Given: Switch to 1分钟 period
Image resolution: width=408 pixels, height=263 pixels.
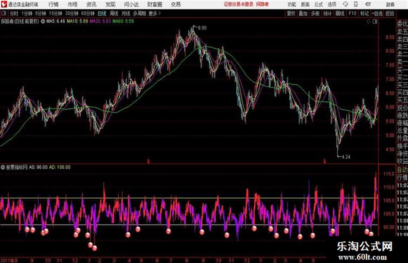Looking at the screenshot, I should (x=27, y=13).
